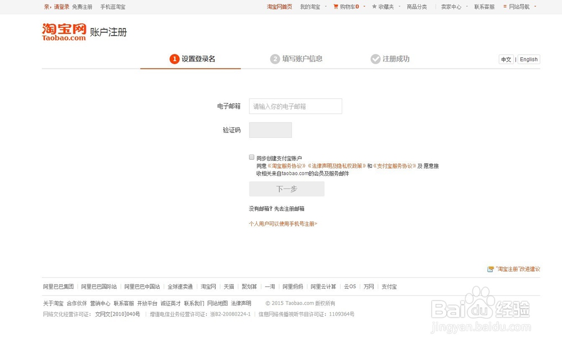Click the 亲，请登录 link
This screenshot has width=562, height=346.
click(x=57, y=7)
